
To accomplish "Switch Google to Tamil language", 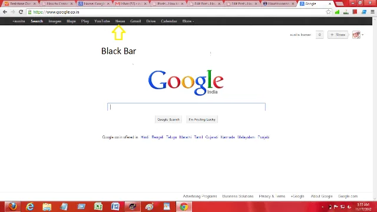I will click(x=199, y=137).
